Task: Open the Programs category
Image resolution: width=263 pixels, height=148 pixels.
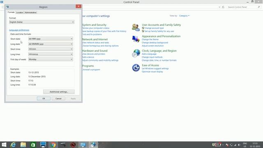Action: 88,66
